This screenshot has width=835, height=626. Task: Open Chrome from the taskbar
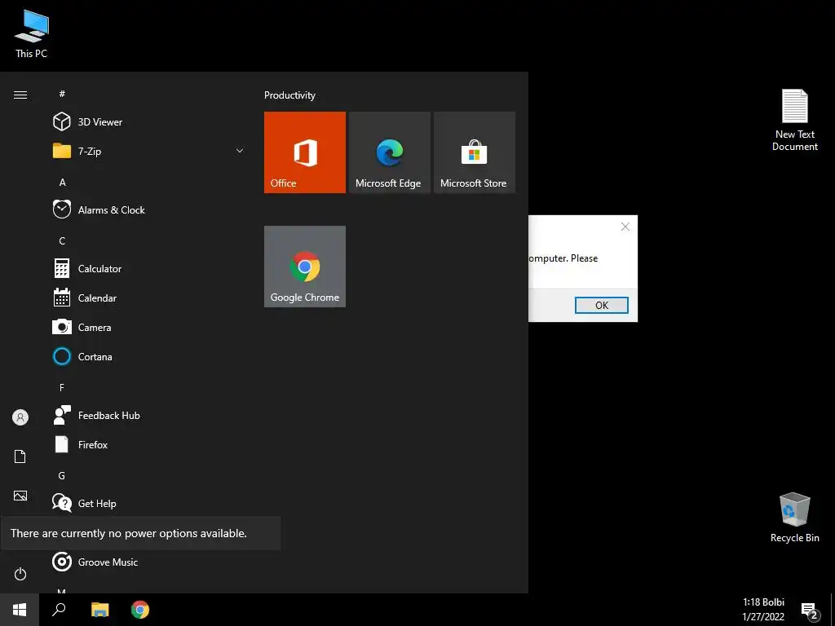coord(140,610)
